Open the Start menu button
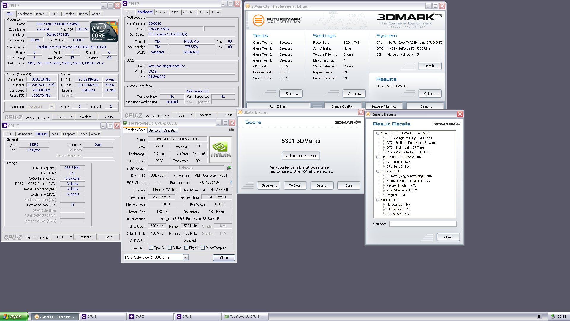The height and width of the screenshot is (321, 570). coord(14,317)
